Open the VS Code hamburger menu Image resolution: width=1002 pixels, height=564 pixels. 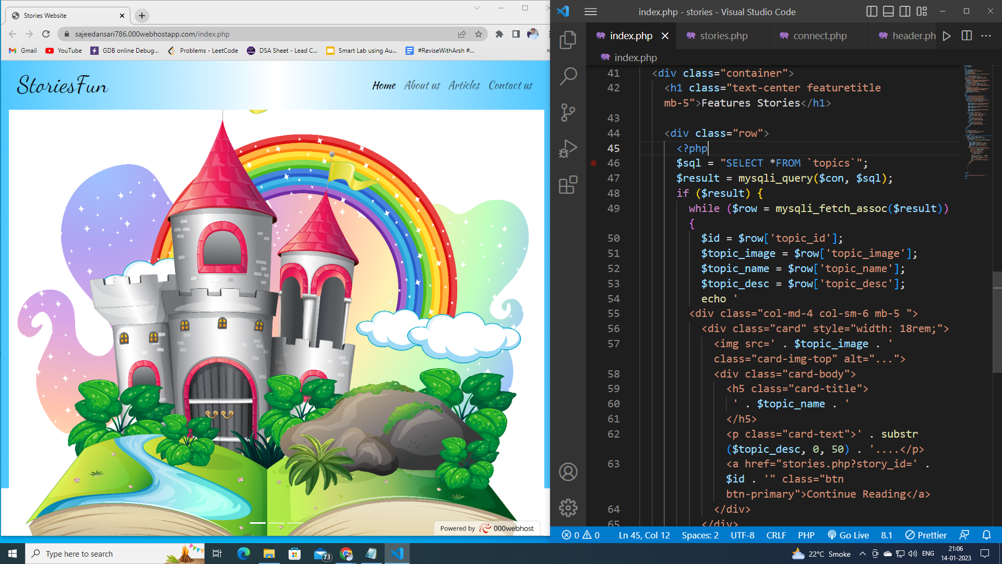590,11
